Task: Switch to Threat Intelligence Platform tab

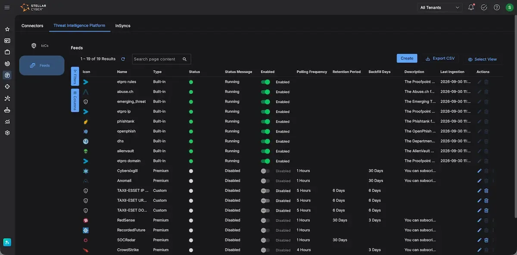Action: click(x=79, y=26)
